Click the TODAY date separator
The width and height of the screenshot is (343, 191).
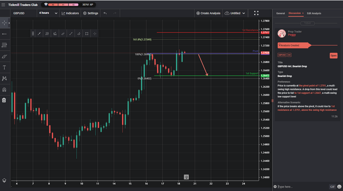pyautogui.click(x=308, y=24)
